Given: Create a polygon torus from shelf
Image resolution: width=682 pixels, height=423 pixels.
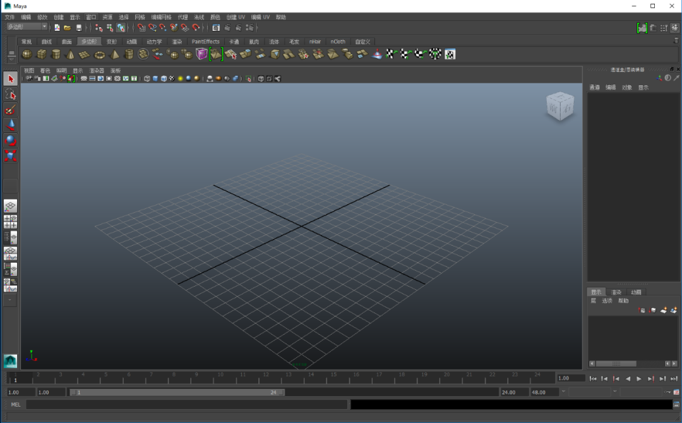Looking at the screenshot, I should pyautogui.click(x=100, y=55).
